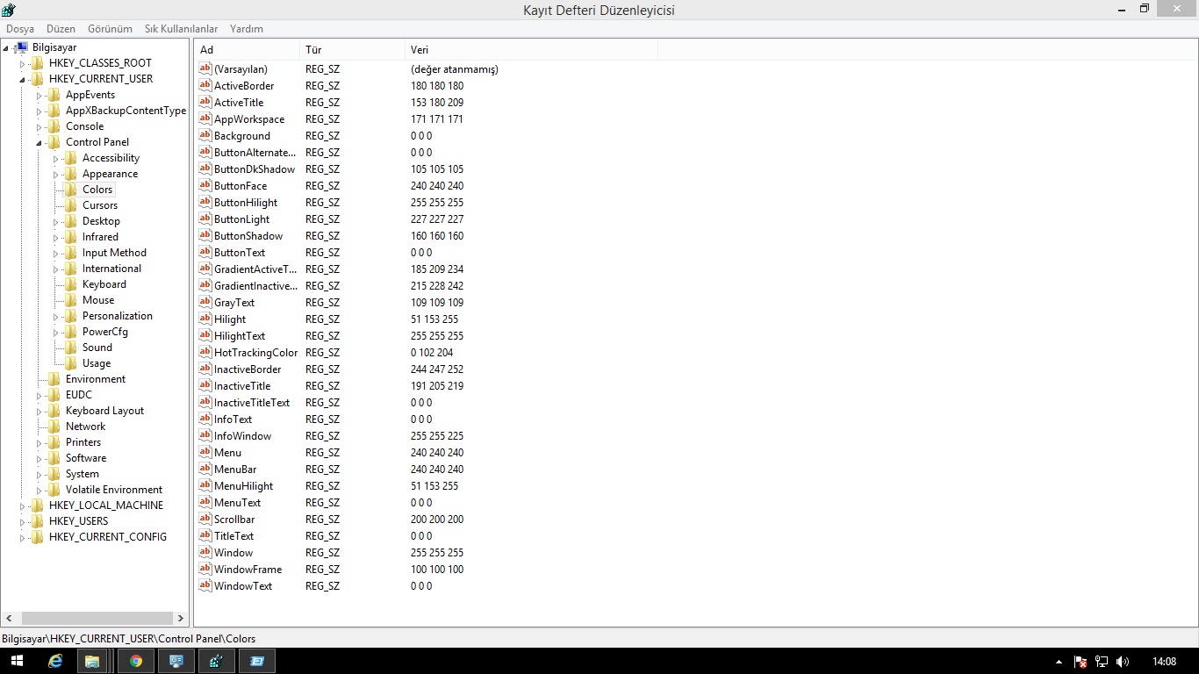1199x674 pixels.
Task: Select the HKEY_CURRENT_CONFIG root key
Action: 107,537
